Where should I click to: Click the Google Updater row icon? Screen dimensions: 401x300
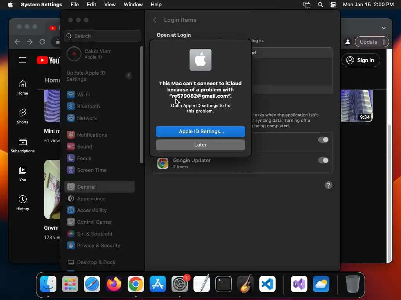point(163,163)
